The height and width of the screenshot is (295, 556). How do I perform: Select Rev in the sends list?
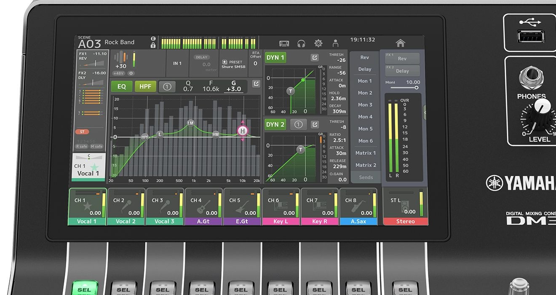click(365, 57)
